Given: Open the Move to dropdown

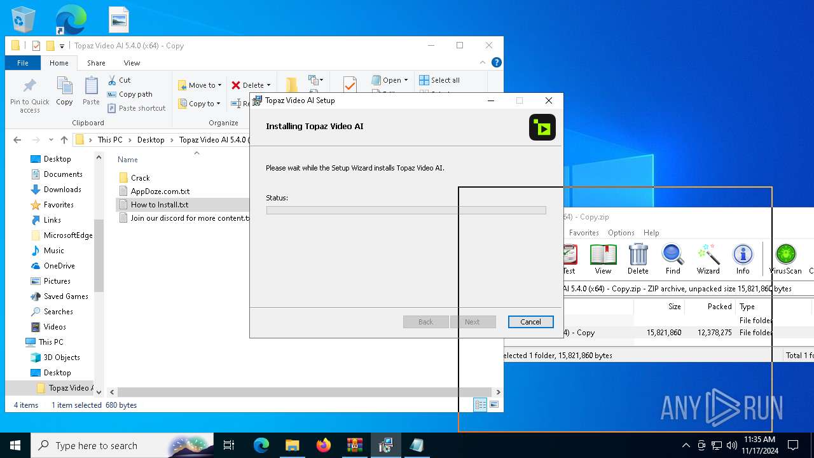Looking at the screenshot, I should pyautogui.click(x=200, y=85).
